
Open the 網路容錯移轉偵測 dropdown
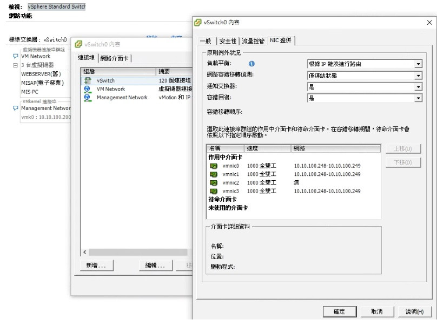pyautogui.click(x=418, y=76)
